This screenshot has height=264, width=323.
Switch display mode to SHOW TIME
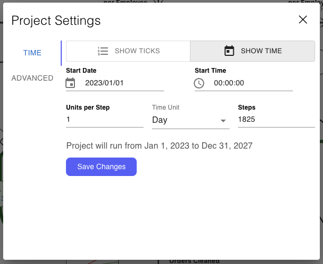pos(253,51)
